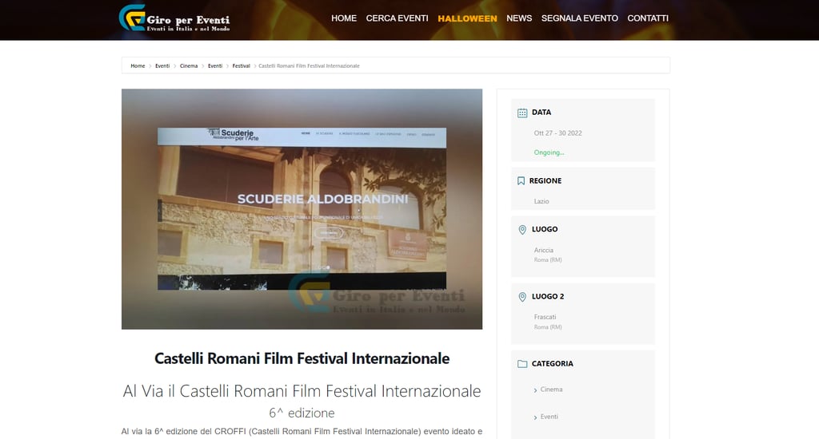Click the chevron beside Cinema category
Screen dimensions: 819x439
535,390
